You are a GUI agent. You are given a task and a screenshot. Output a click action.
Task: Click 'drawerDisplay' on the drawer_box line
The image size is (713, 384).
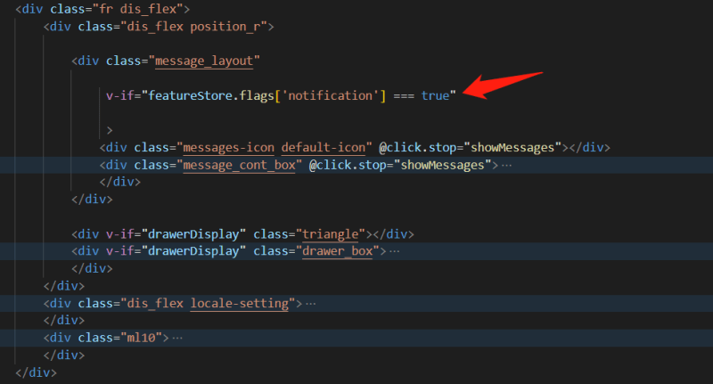click(x=193, y=251)
